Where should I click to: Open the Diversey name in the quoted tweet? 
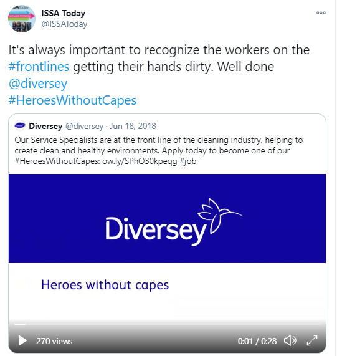pyautogui.click(x=45, y=126)
